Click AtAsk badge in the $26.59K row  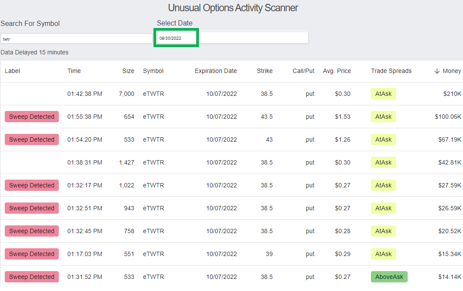(383, 208)
